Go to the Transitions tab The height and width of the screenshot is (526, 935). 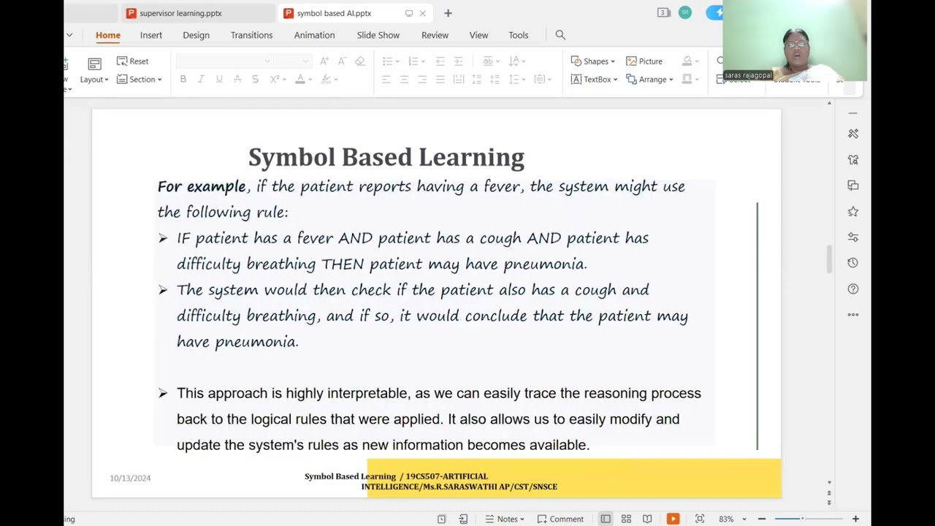tap(251, 35)
